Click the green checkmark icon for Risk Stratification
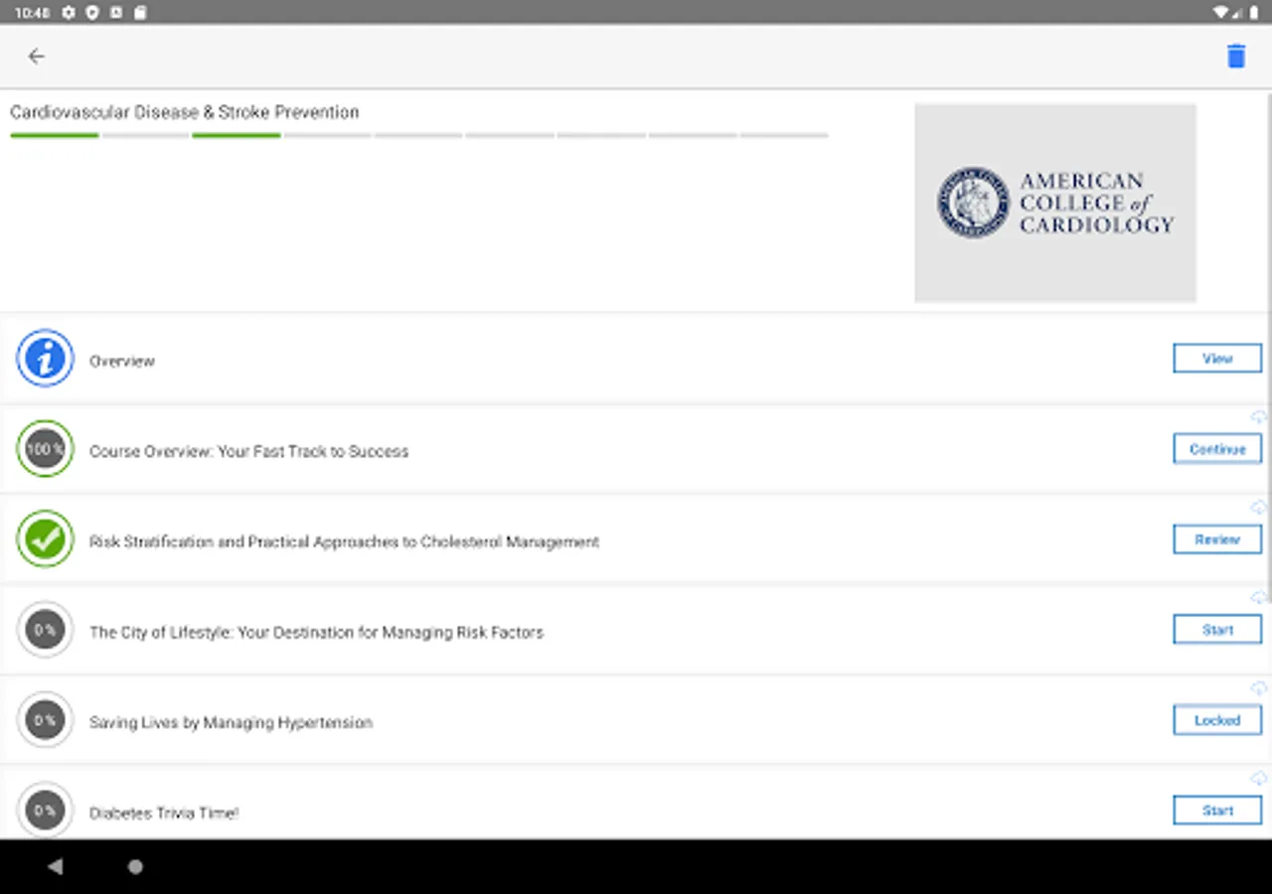Viewport: 1272px width, 894px height. (45, 539)
